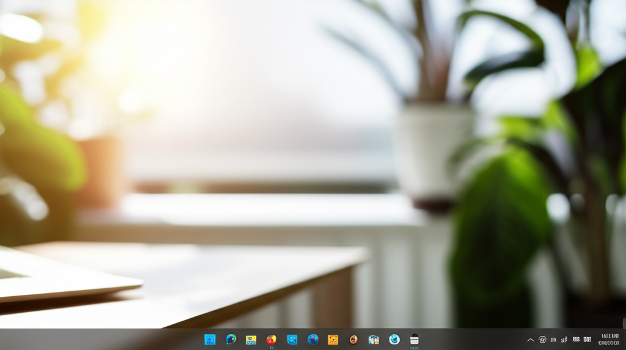Click third tray icon right of the chevron
This screenshot has height=350, width=626.
point(564,340)
